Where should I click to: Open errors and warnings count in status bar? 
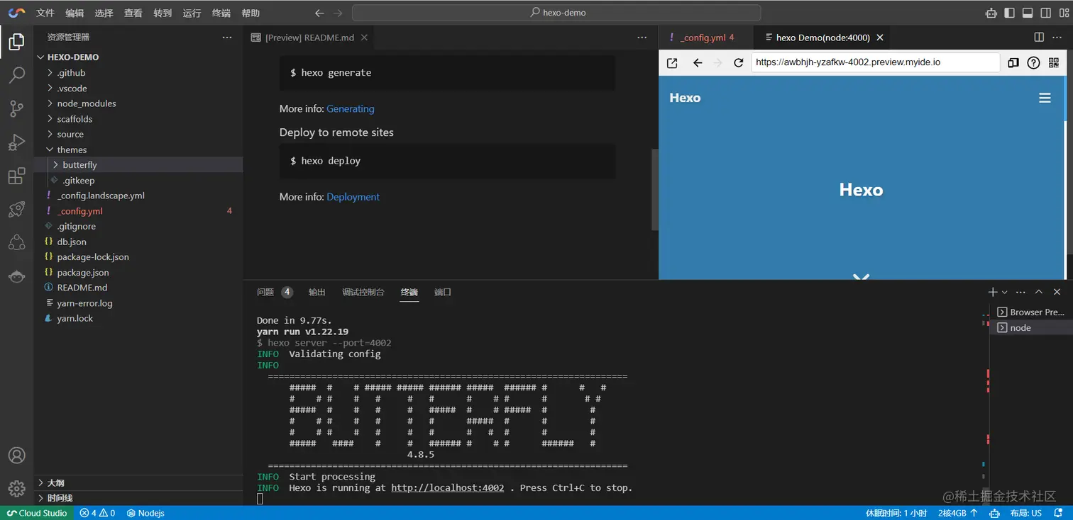point(98,513)
